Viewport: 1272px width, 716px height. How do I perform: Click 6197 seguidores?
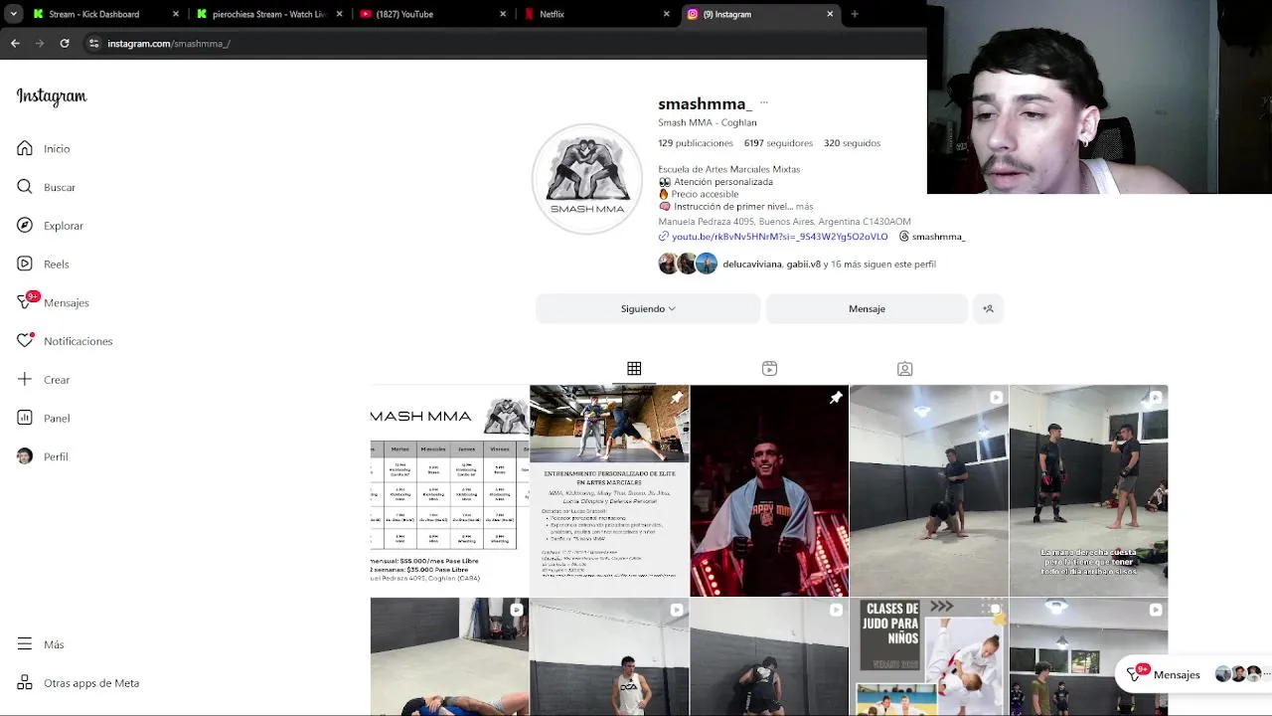tap(778, 143)
